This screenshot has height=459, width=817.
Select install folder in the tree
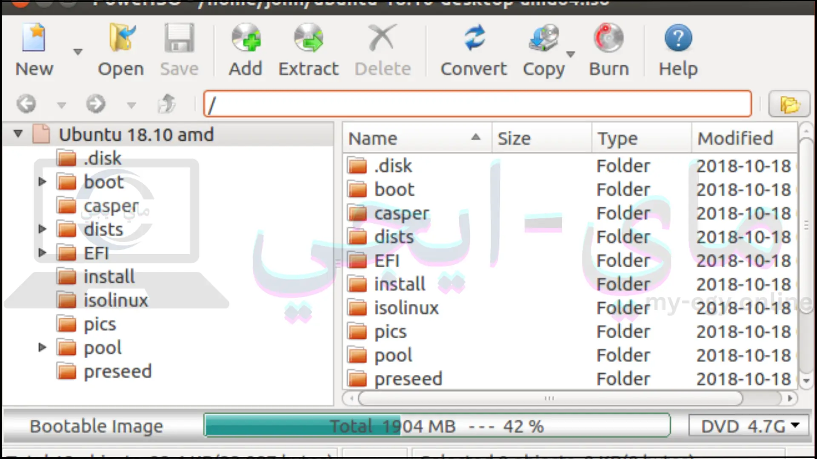tap(109, 277)
